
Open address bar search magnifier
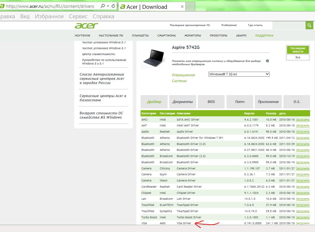[103, 6]
